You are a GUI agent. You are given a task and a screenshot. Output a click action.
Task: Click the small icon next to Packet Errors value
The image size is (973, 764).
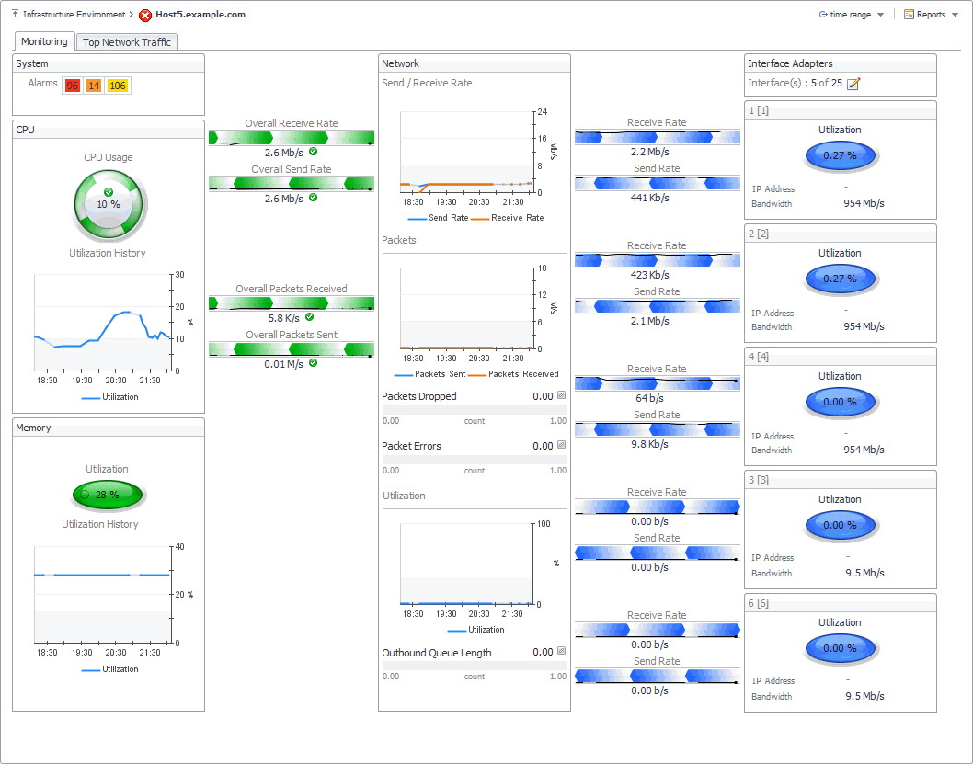click(561, 445)
